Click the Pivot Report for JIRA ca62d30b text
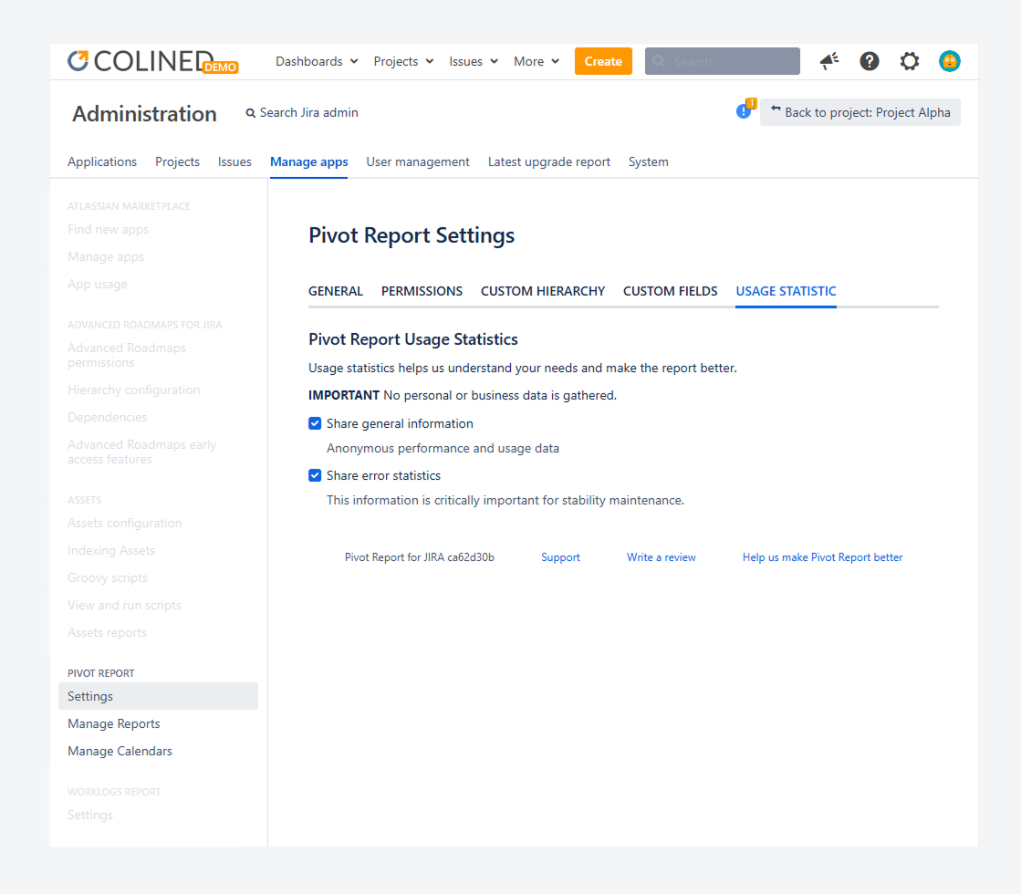1021x894 pixels. (420, 557)
